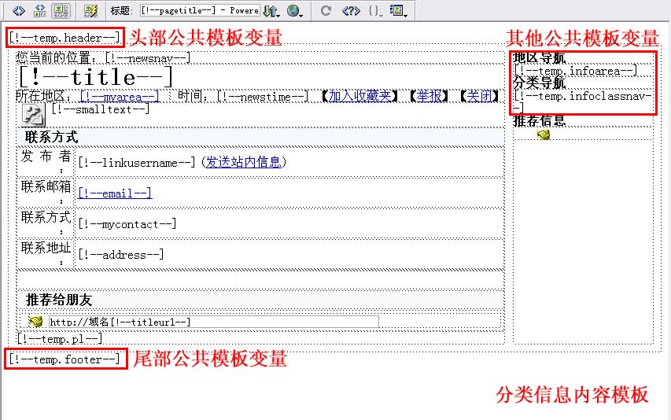Viewport: 671px width, 420px height.
Task: Switch to Code view
Action: coord(19,11)
